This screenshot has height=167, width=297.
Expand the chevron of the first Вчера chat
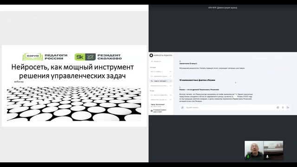[x=170, y=95]
